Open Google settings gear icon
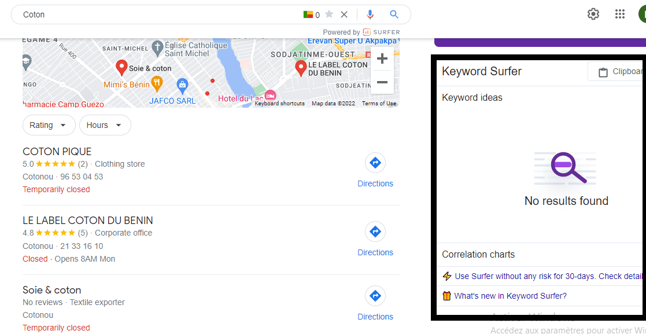This screenshot has width=646, height=334. 593,14
